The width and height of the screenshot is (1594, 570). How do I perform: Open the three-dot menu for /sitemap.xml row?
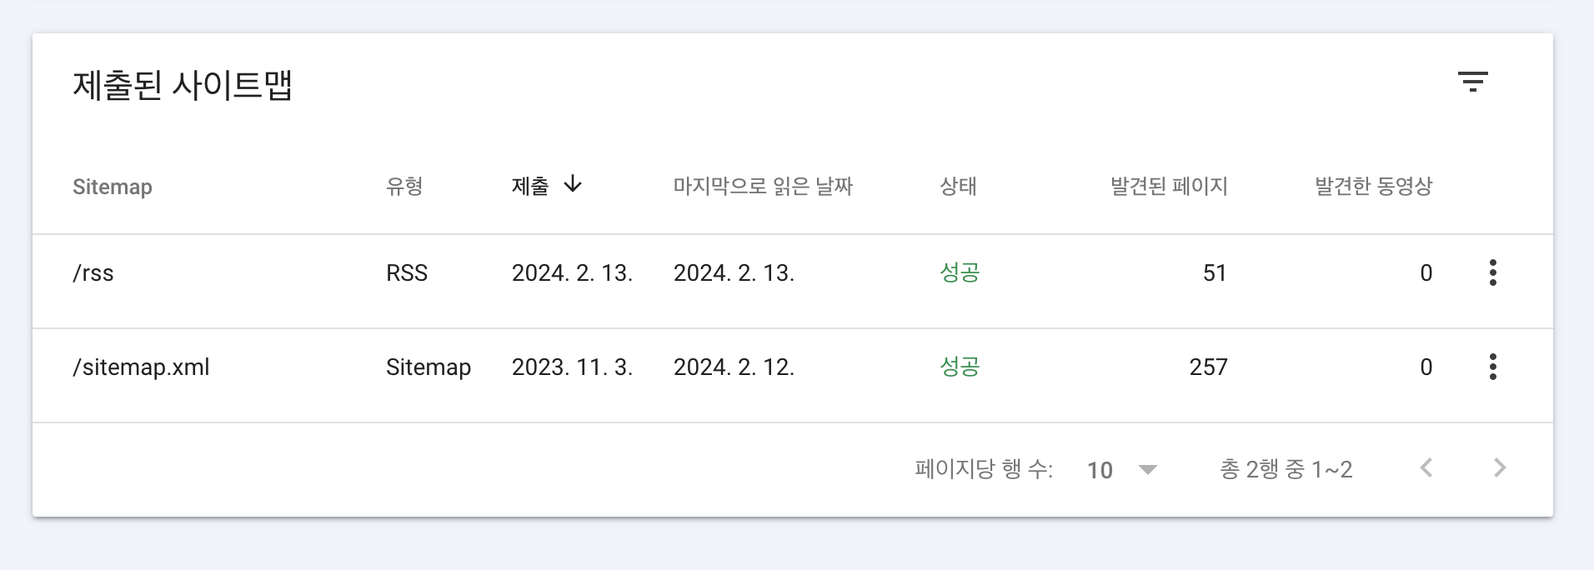coord(1493,367)
